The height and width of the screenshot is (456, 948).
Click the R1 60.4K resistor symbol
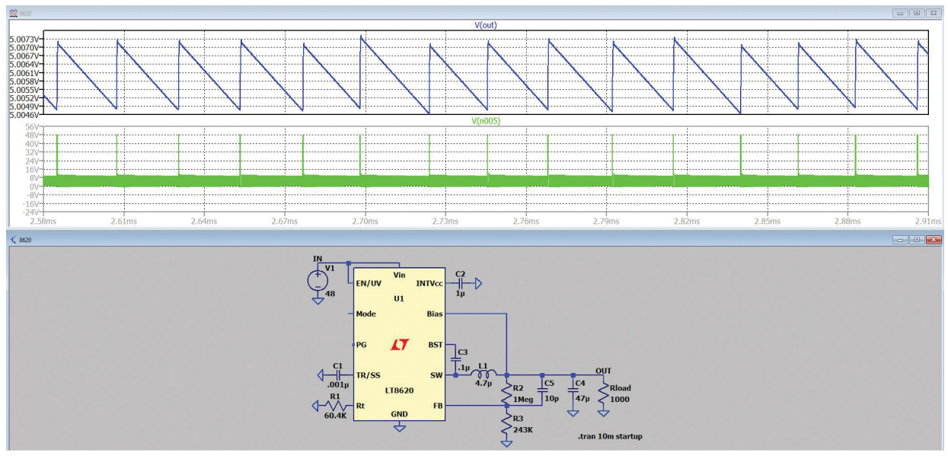[332, 407]
